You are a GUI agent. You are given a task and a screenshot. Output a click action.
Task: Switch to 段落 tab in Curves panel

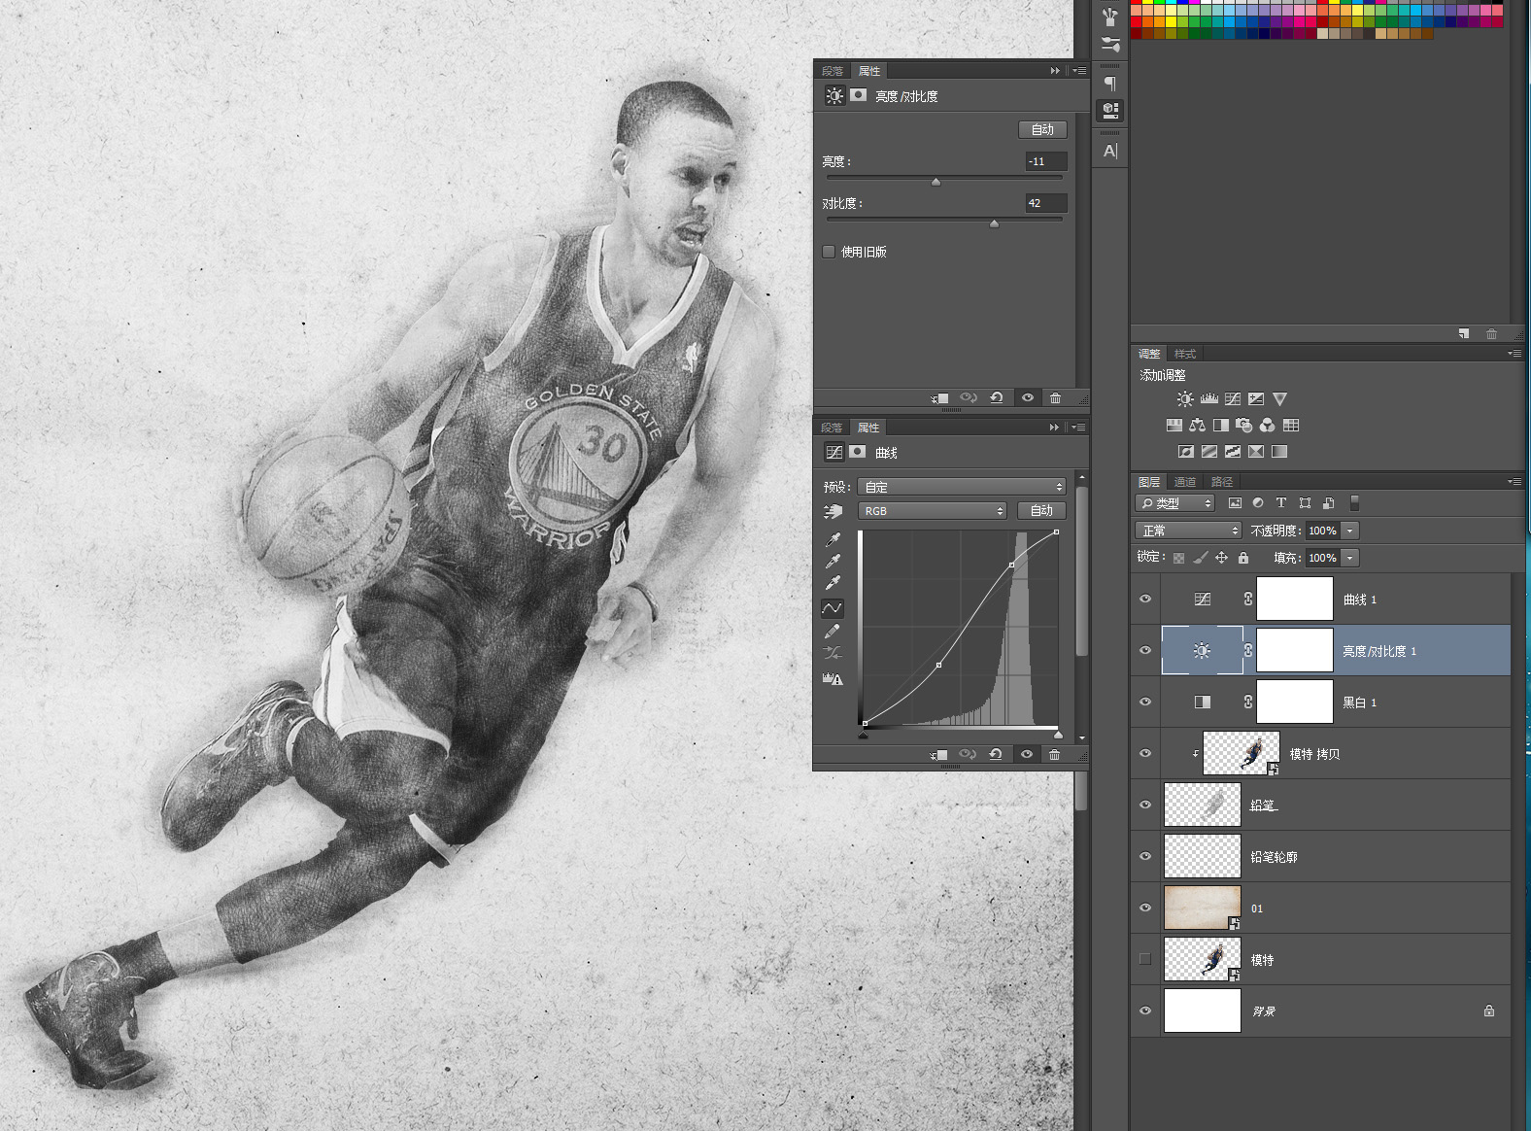tap(832, 428)
